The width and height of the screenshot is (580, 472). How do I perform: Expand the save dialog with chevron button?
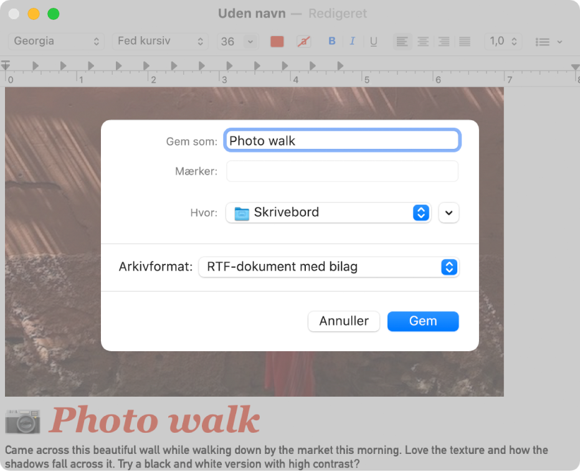coord(449,212)
